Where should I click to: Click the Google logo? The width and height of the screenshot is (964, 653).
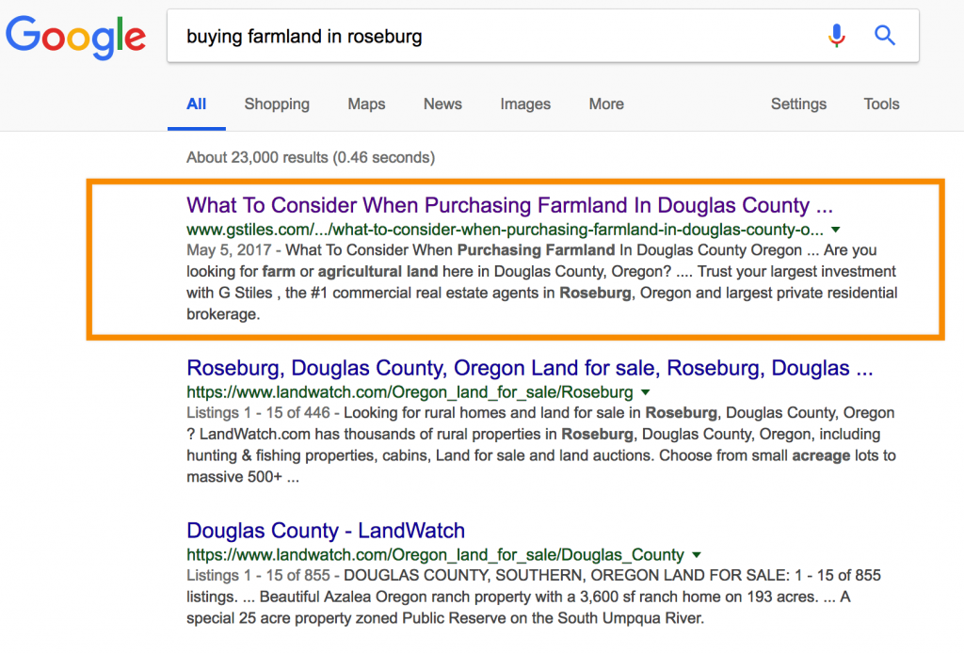pos(75,36)
